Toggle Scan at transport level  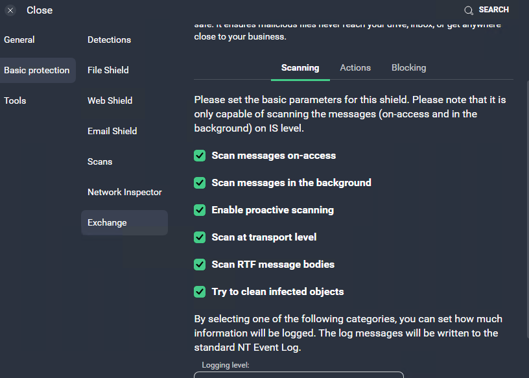[200, 237]
